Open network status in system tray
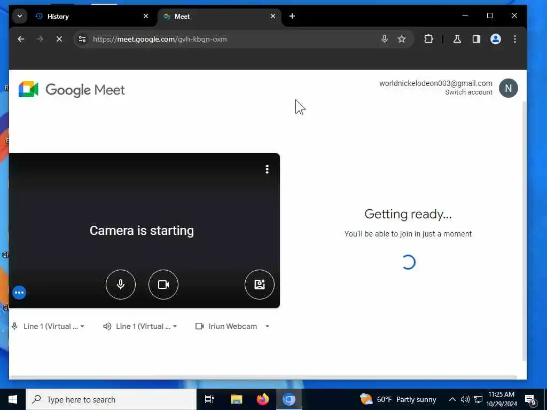Image resolution: width=547 pixels, height=410 pixels. pyautogui.click(x=478, y=399)
